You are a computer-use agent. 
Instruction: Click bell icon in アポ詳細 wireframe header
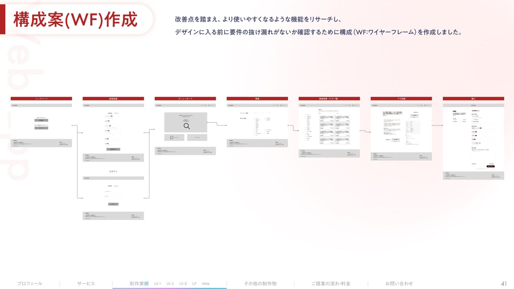pyautogui.click(x=421, y=105)
